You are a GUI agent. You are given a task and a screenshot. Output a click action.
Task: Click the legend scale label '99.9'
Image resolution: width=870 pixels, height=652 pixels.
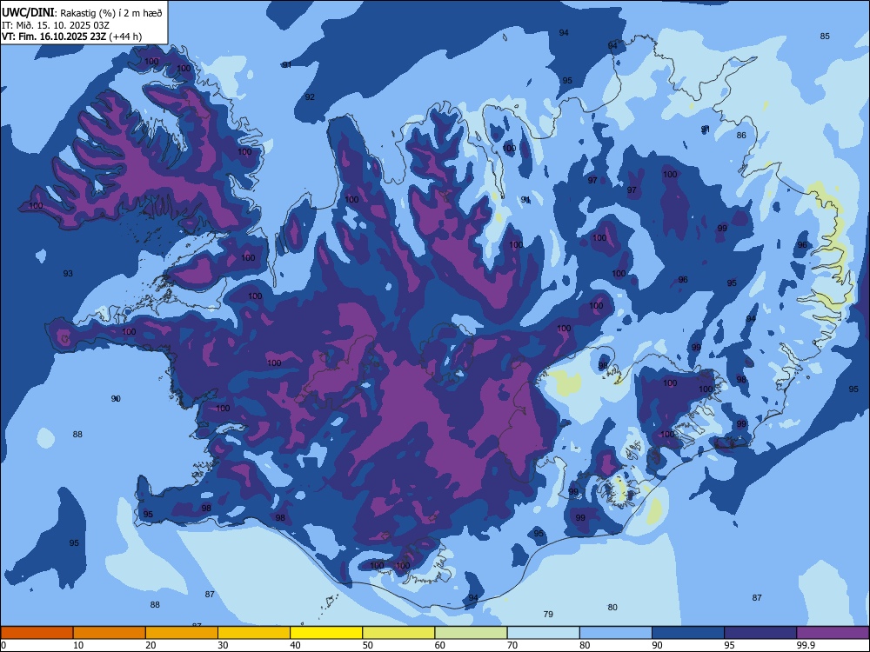(x=805, y=645)
